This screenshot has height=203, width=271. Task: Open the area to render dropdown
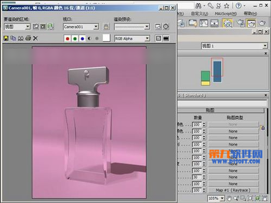tap(17, 27)
